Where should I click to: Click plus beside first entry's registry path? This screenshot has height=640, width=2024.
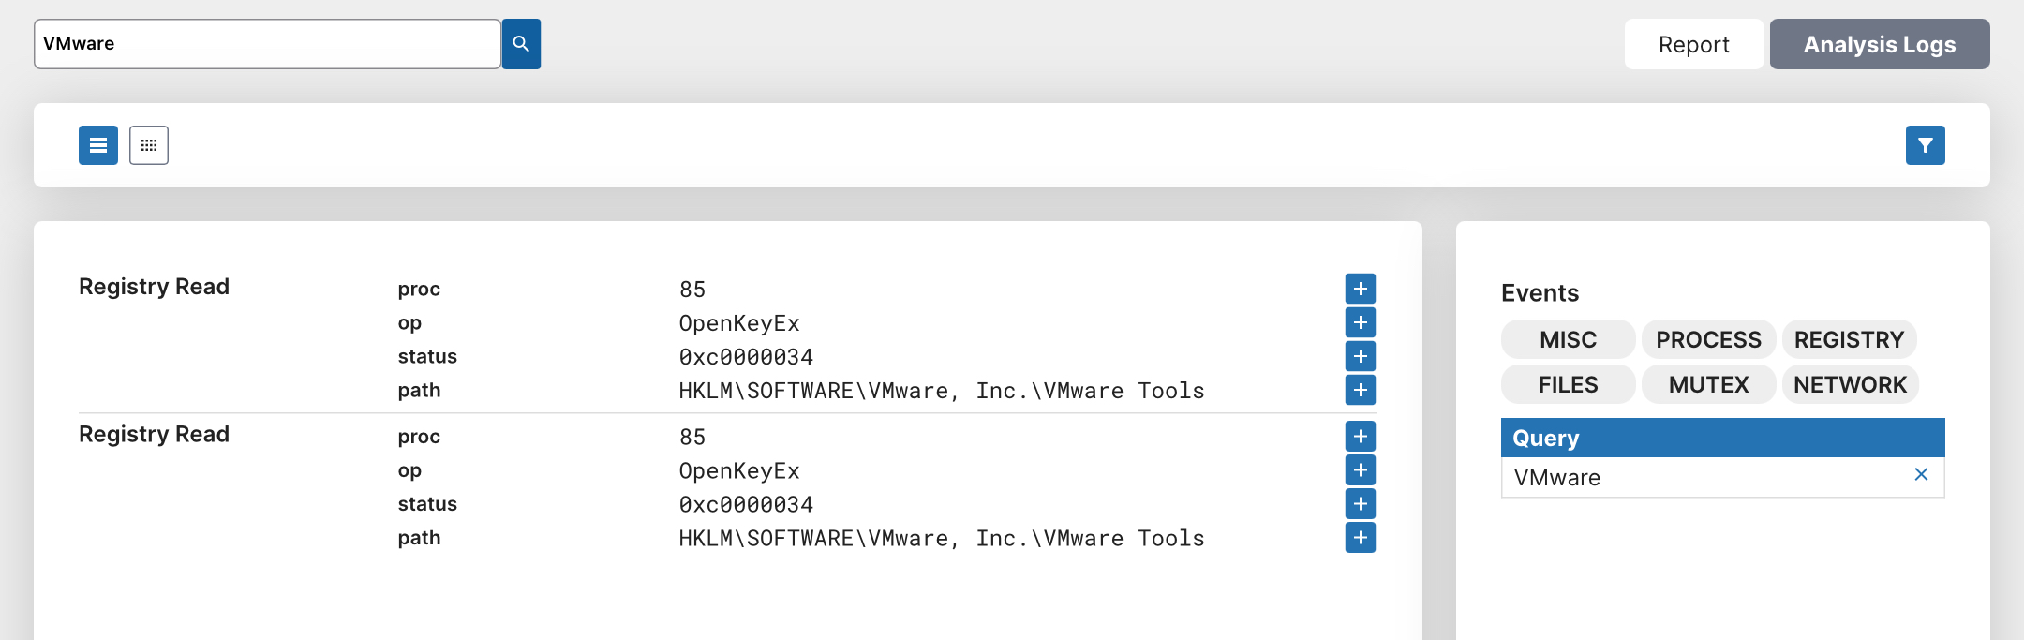click(1360, 390)
